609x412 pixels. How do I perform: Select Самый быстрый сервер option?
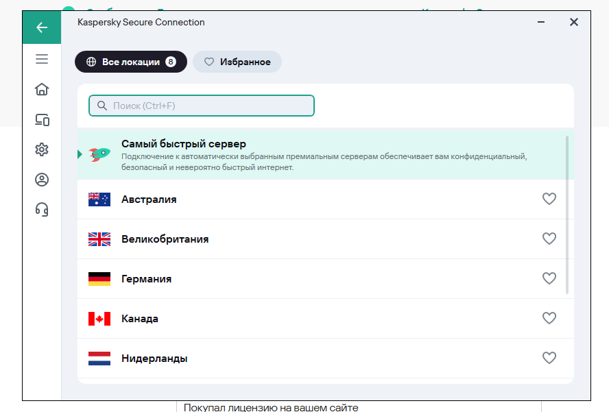[x=326, y=155]
